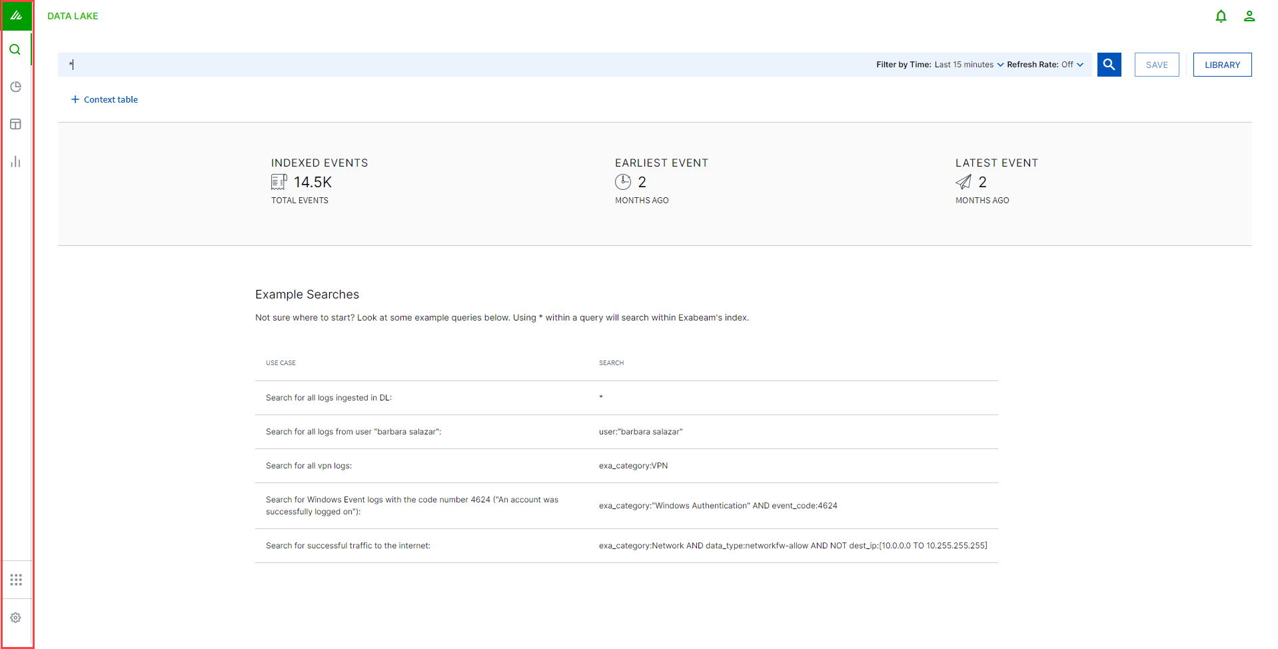
Task: Click the Windows Event logs 4624 use case
Action: coord(412,506)
